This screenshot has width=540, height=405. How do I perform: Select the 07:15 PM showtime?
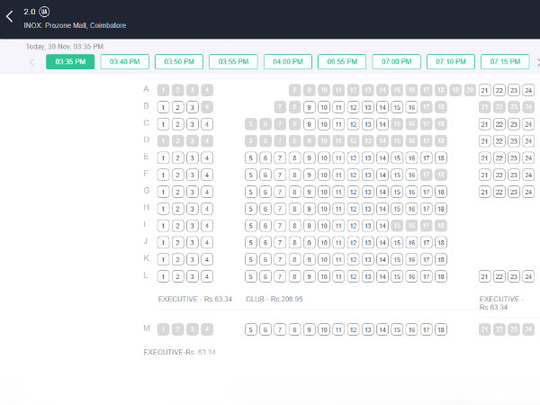coord(505,62)
